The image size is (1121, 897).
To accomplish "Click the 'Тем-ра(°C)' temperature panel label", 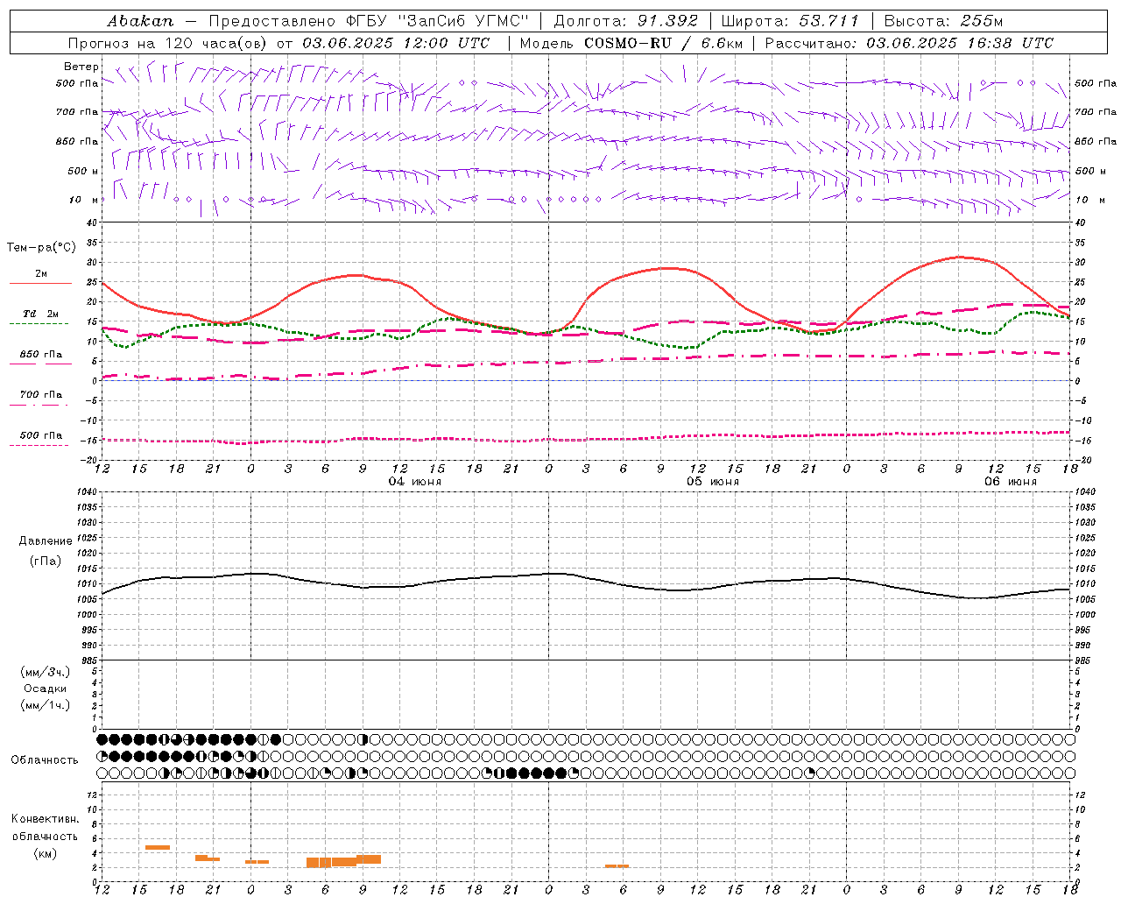I will (x=41, y=248).
